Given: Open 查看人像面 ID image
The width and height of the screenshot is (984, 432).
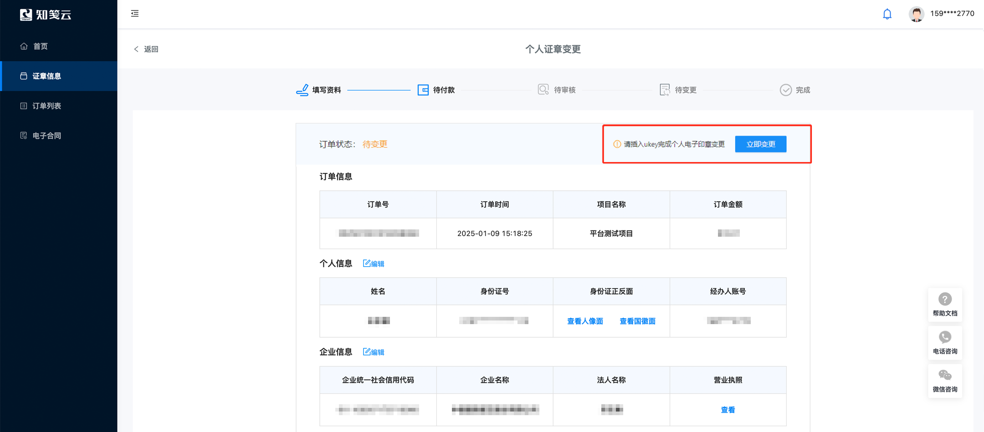Looking at the screenshot, I should pos(585,321).
